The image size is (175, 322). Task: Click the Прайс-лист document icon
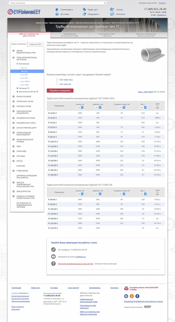[84, 9]
